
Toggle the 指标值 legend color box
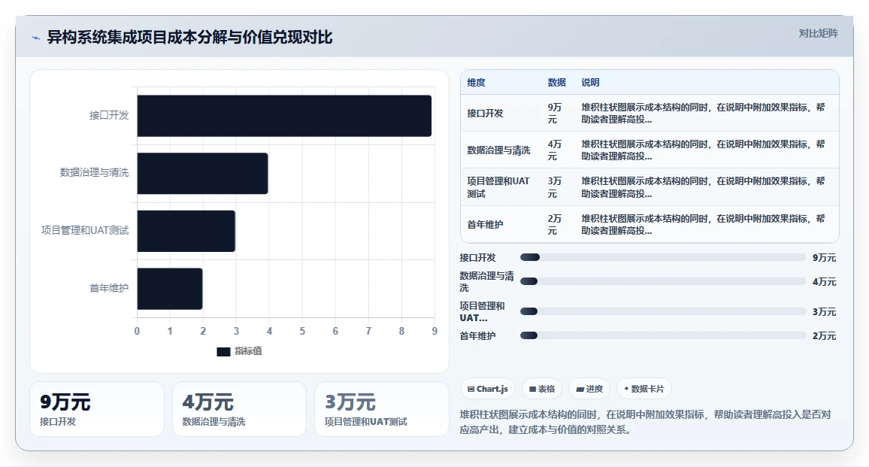pos(223,352)
